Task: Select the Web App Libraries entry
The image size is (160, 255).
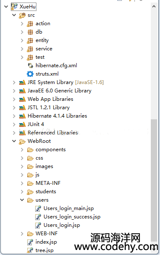Action: coord(50,99)
